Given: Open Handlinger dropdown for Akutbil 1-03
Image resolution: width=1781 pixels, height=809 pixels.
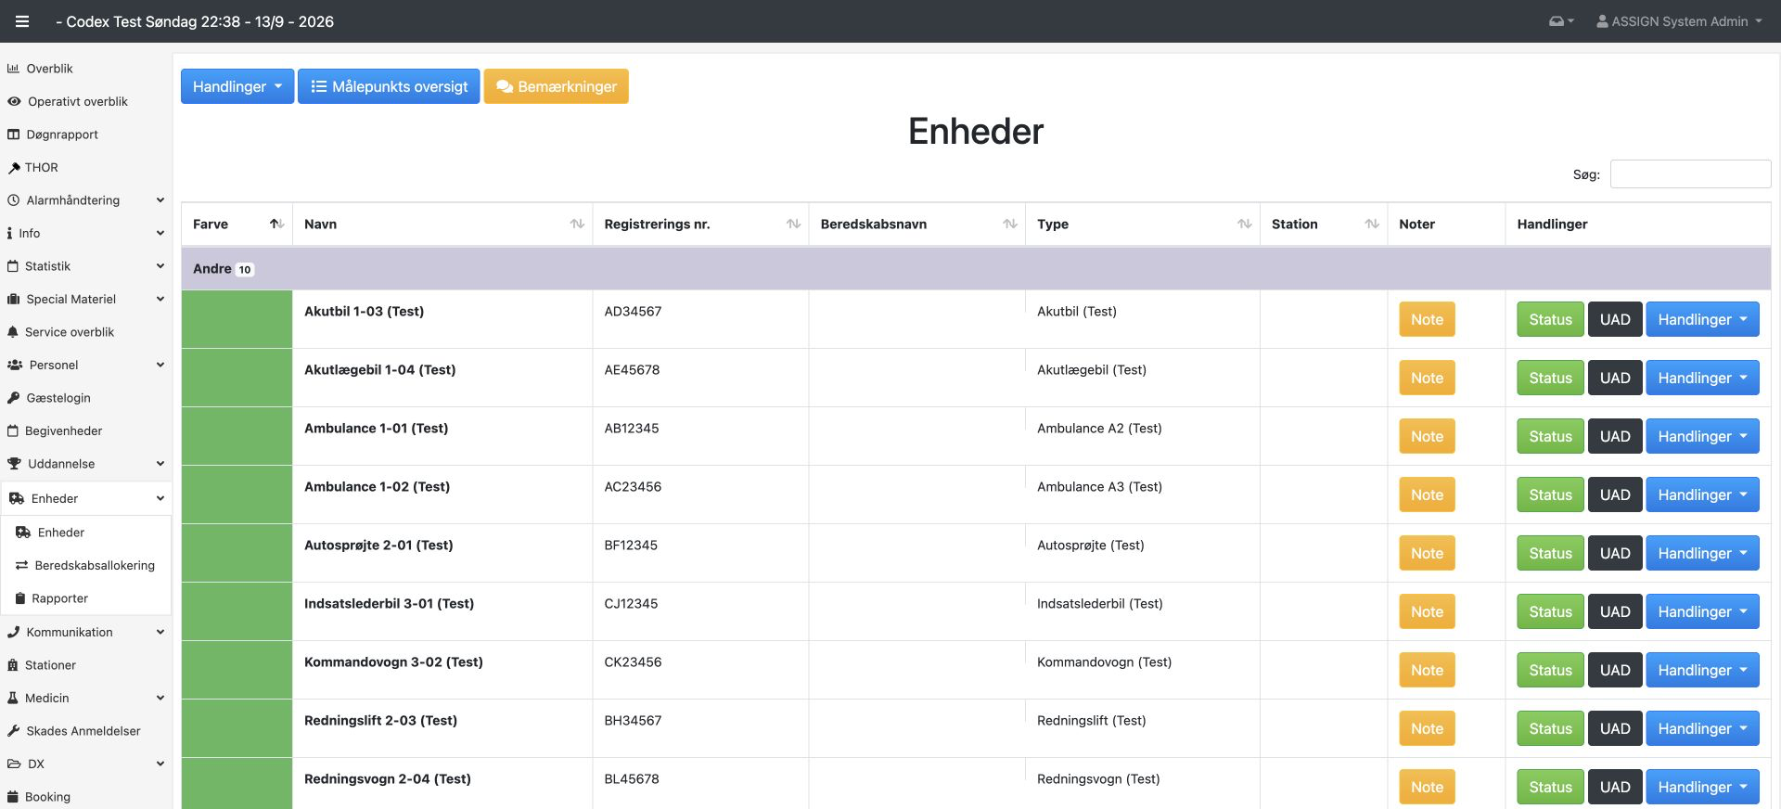Looking at the screenshot, I should 1702,319.
